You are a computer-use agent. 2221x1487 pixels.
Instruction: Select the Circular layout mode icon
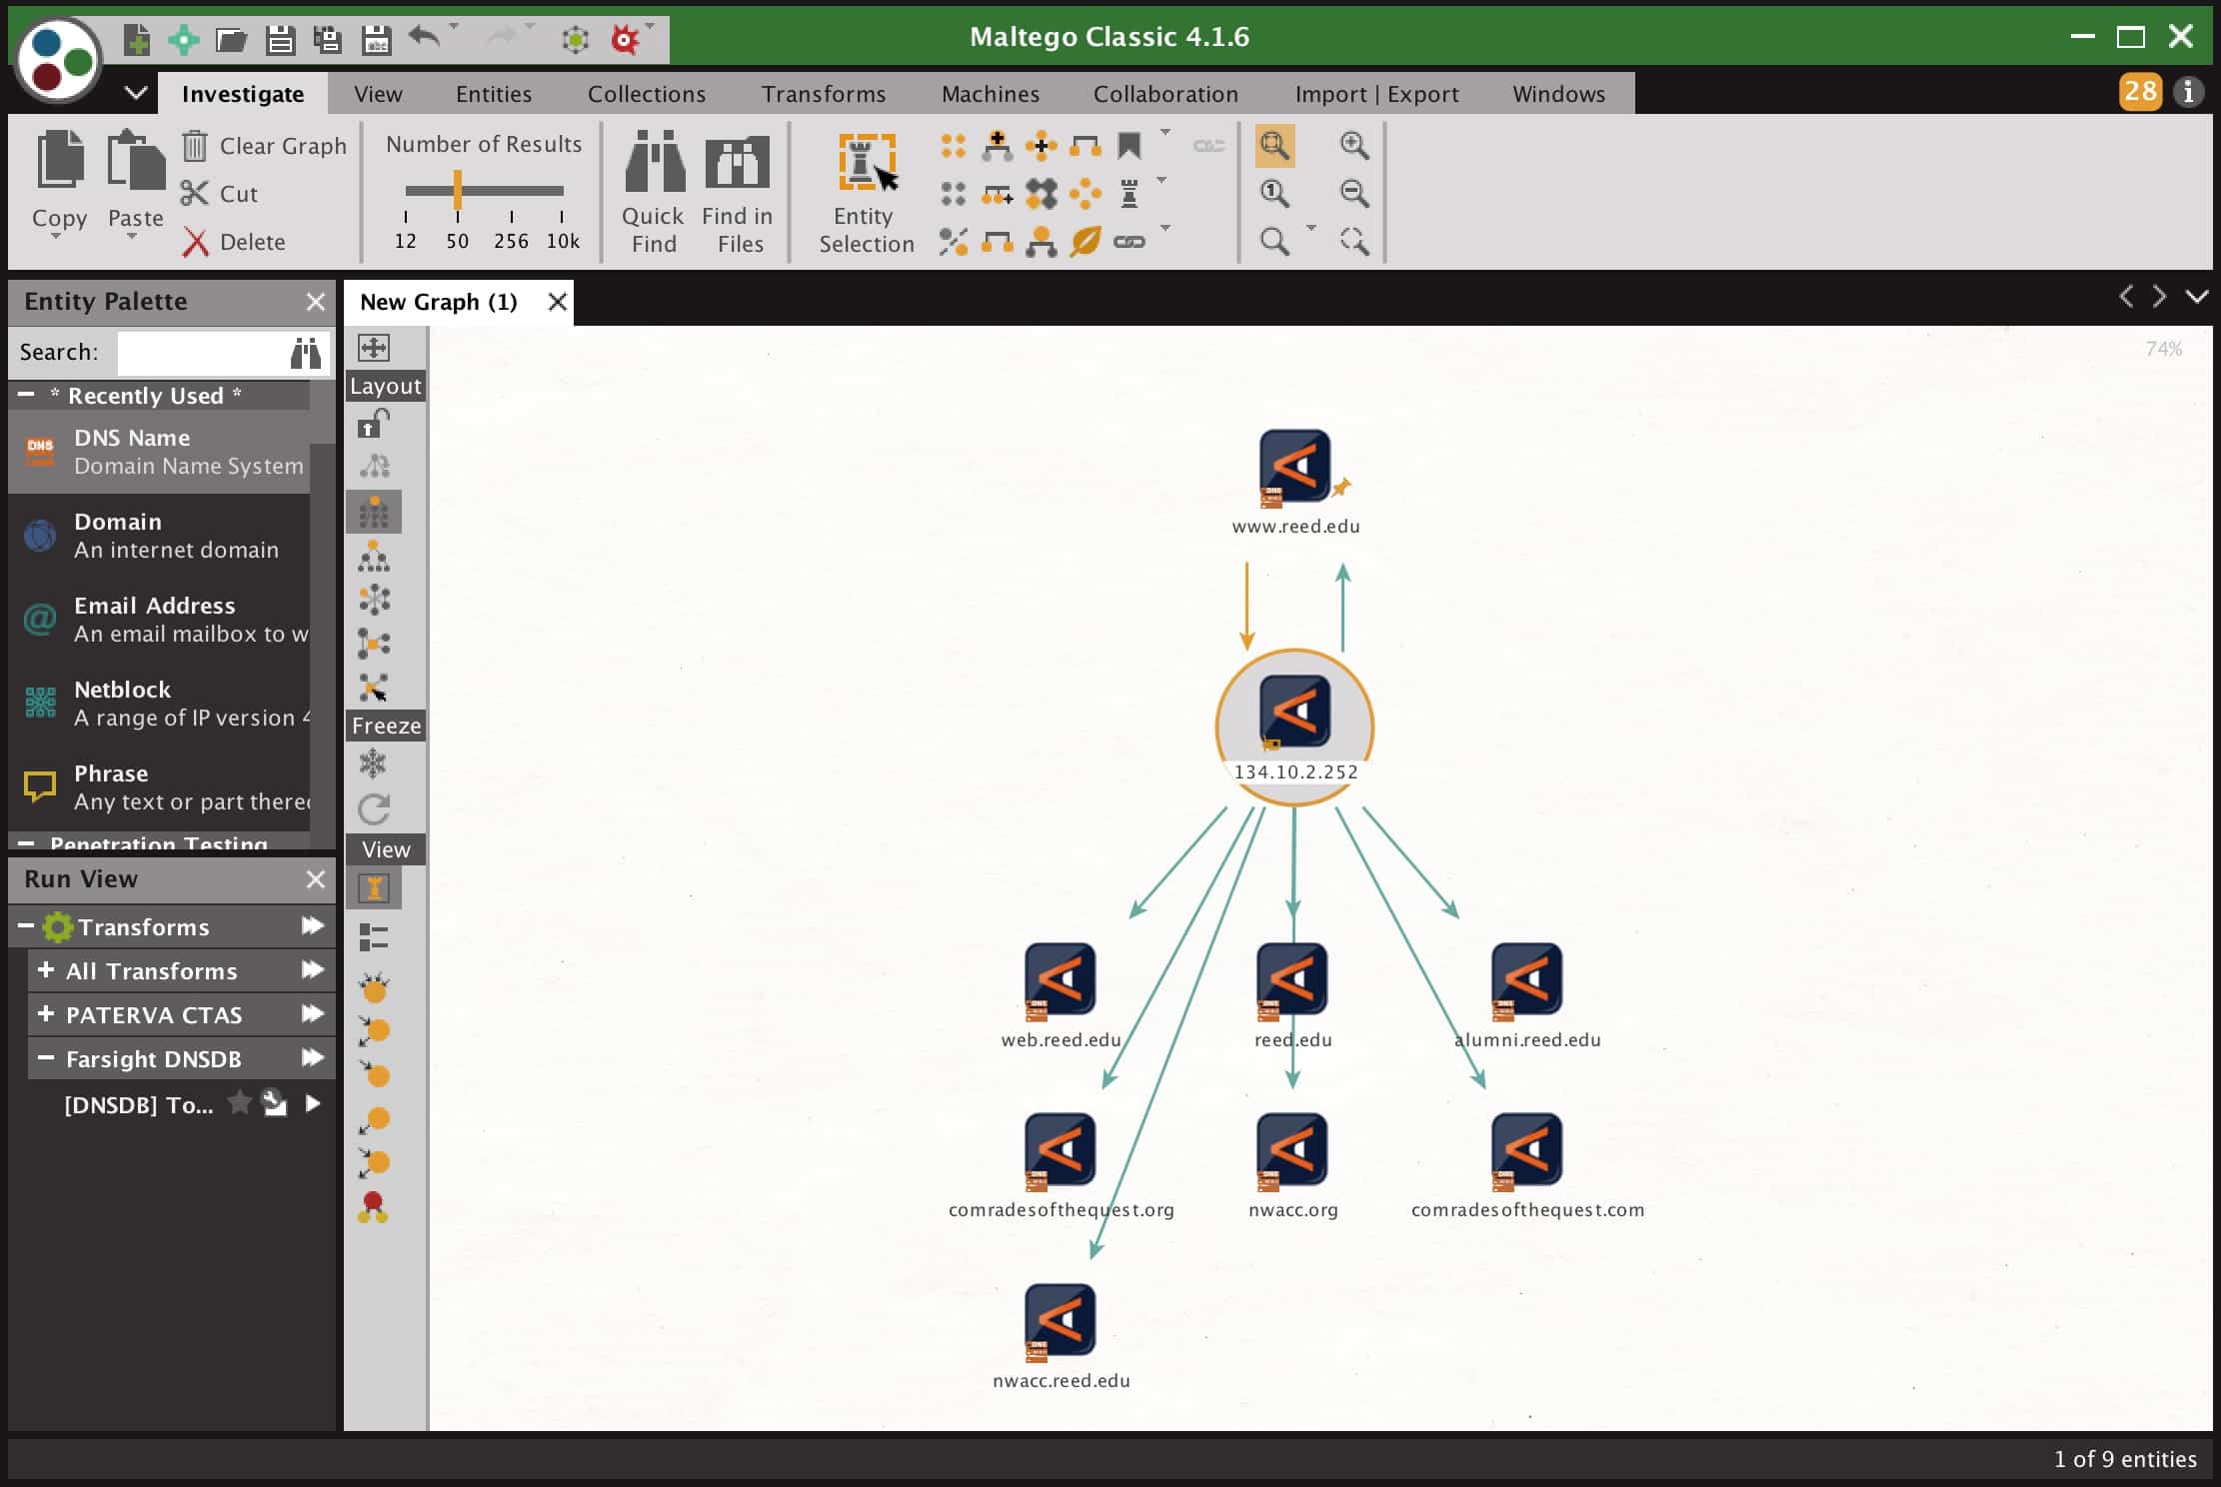pos(374,600)
